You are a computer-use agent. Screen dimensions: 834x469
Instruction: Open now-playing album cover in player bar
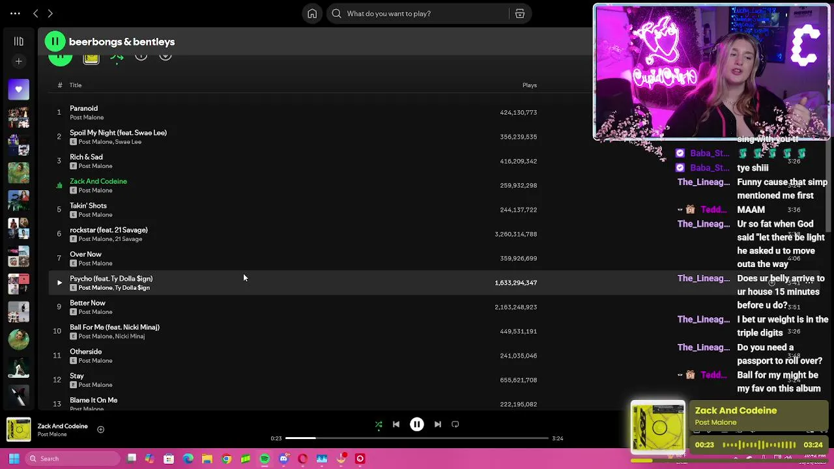point(19,429)
